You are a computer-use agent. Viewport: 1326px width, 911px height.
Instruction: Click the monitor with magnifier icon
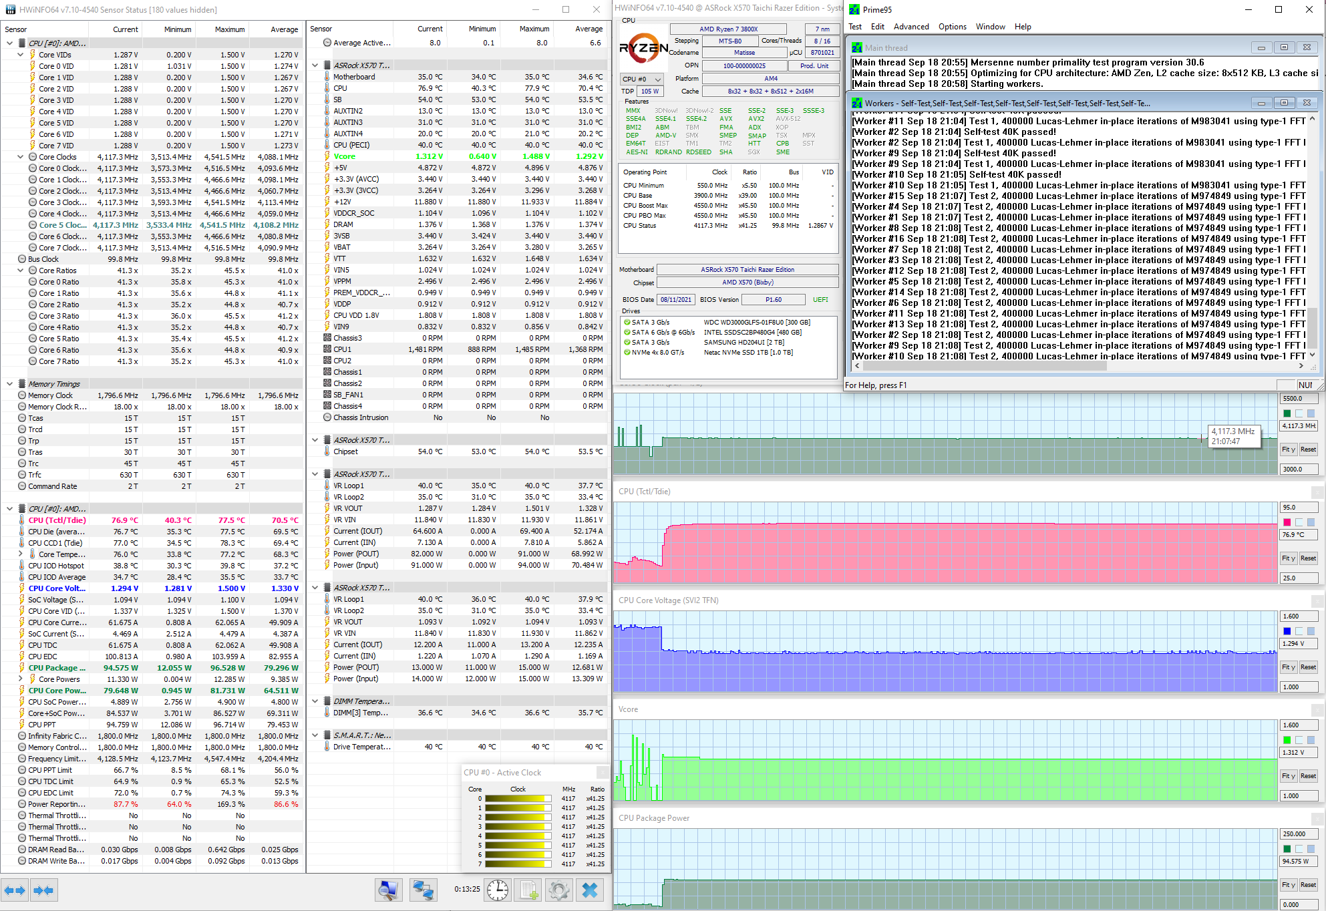[388, 890]
